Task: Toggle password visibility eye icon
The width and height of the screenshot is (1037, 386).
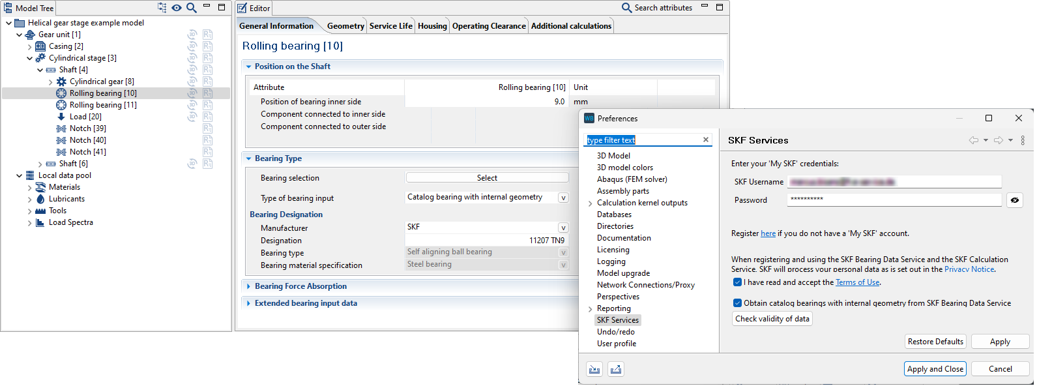Action: 1014,200
